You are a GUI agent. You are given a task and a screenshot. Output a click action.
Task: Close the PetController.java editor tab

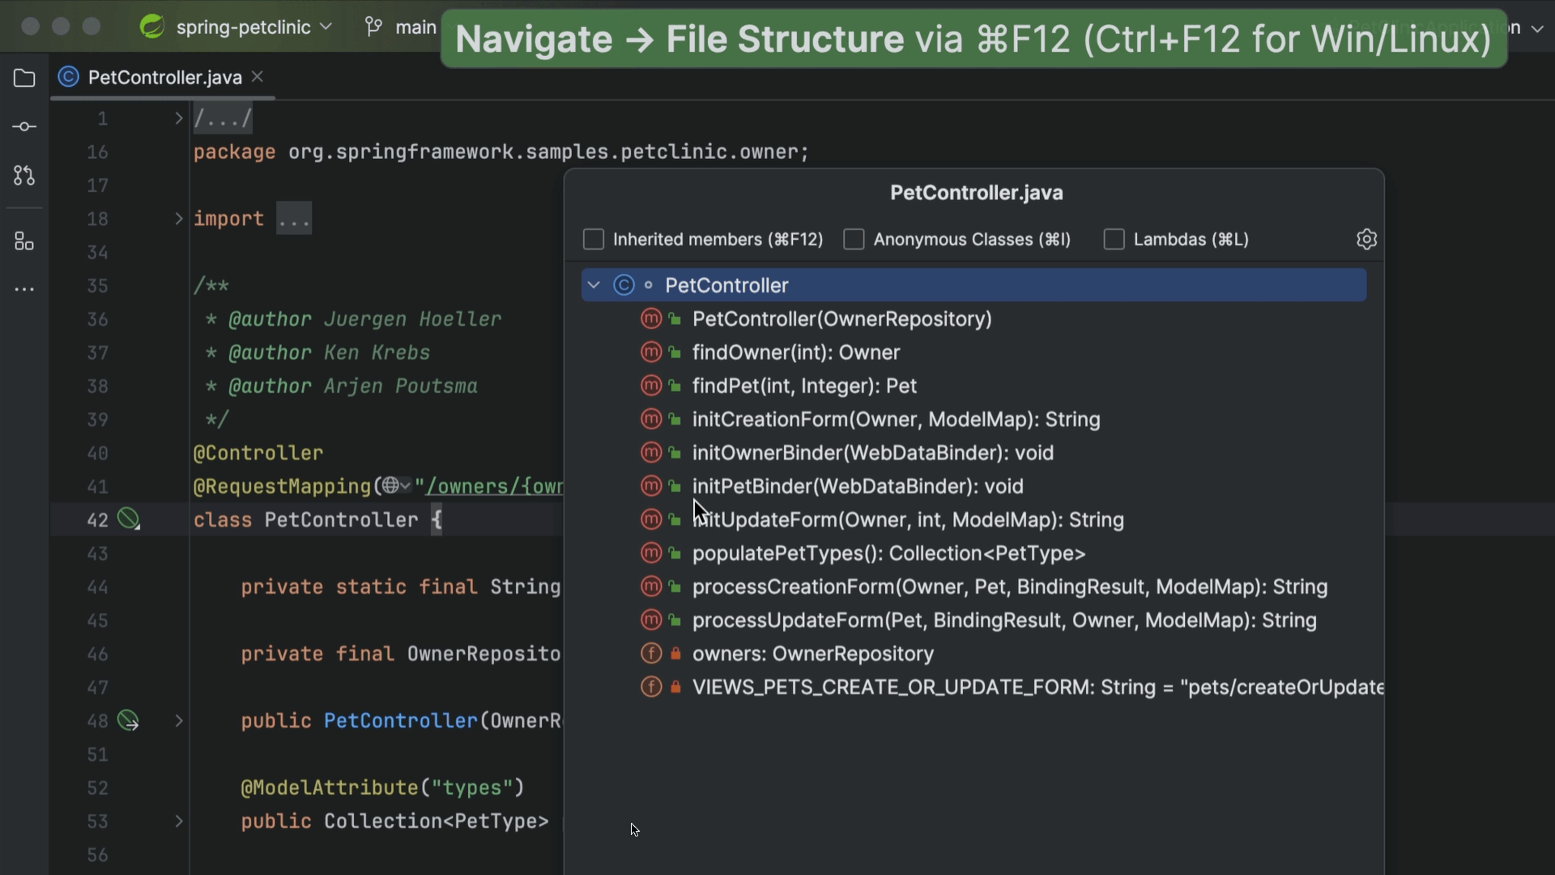[257, 77]
